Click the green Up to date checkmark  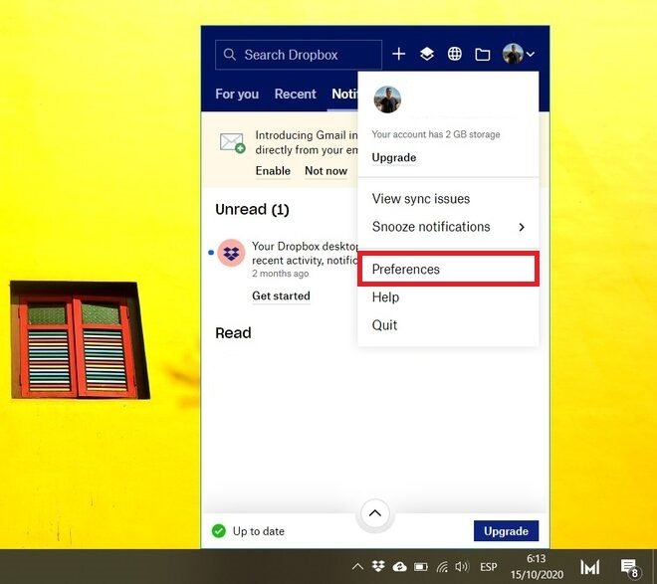tap(219, 531)
